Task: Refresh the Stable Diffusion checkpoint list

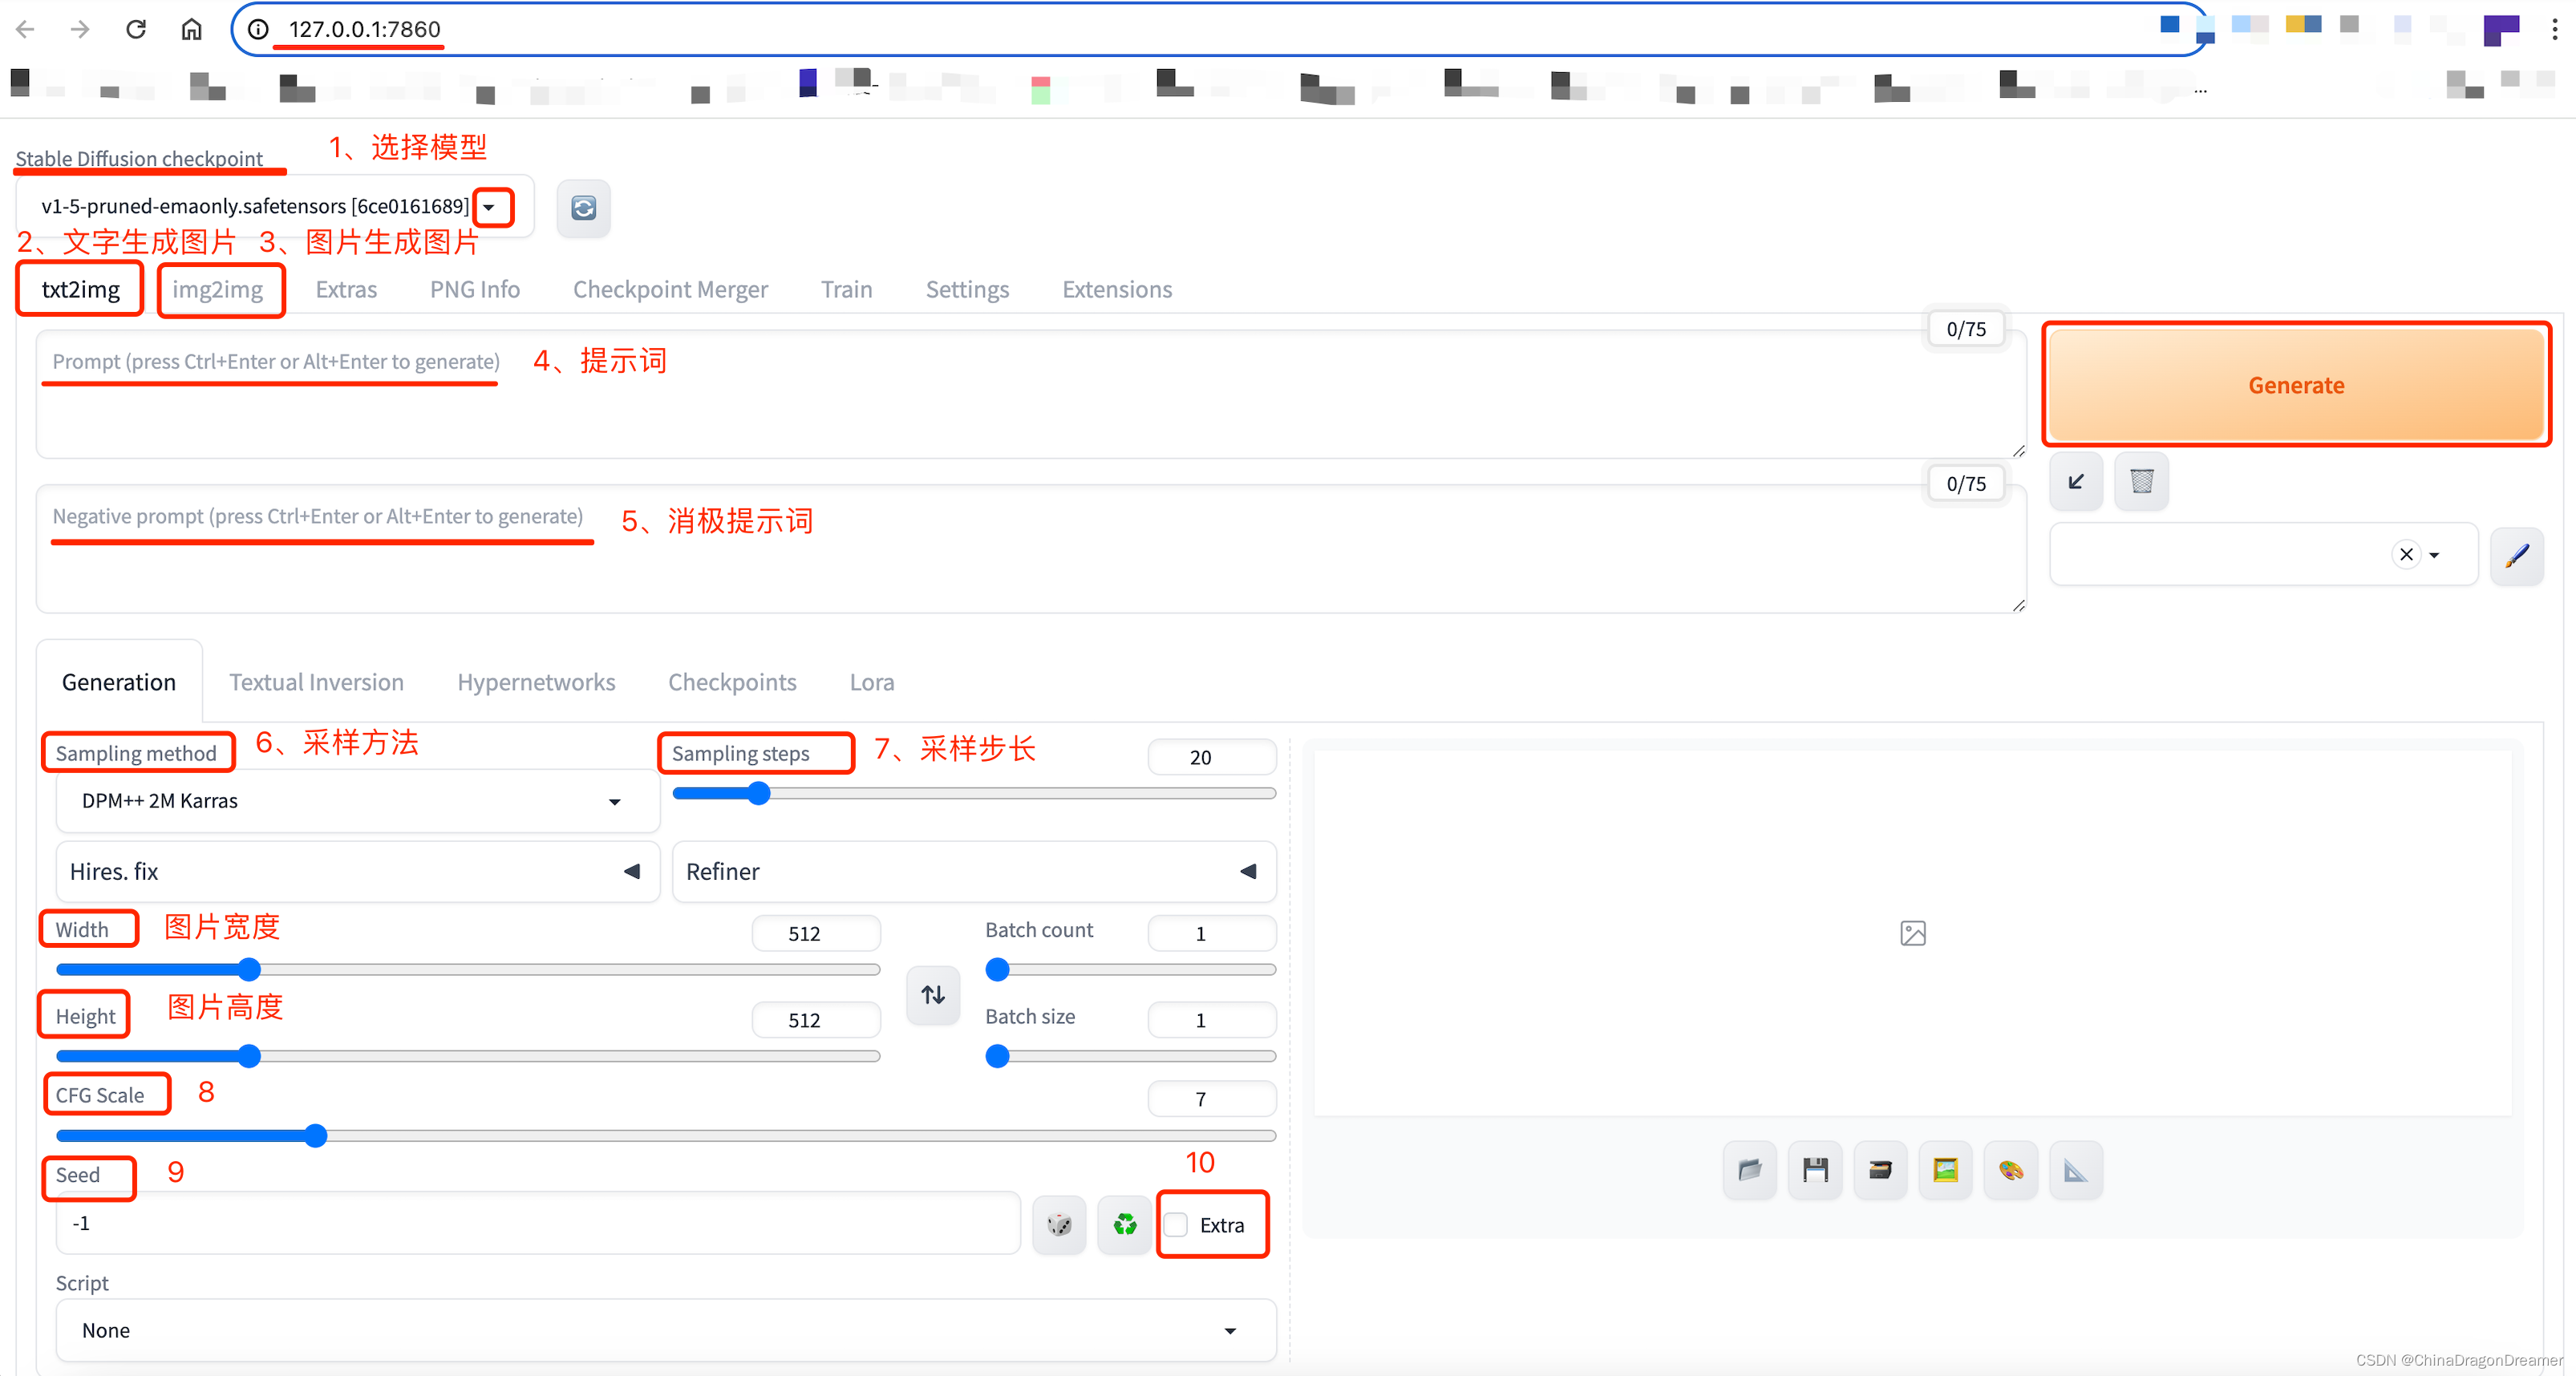Action: point(583,208)
